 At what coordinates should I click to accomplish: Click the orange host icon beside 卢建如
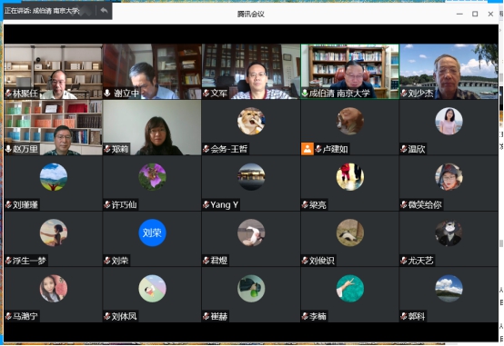tap(307, 149)
